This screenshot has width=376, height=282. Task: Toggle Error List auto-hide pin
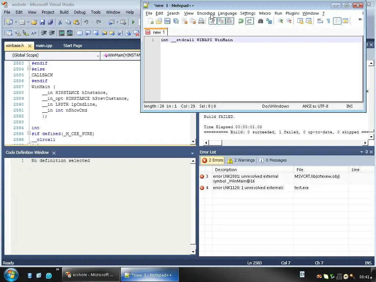[x=366, y=152]
